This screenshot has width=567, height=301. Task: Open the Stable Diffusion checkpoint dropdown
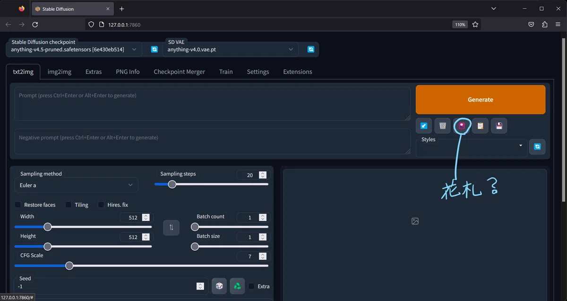(x=74, y=49)
